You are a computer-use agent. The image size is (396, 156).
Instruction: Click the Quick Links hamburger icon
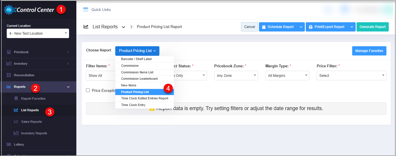[85, 10]
